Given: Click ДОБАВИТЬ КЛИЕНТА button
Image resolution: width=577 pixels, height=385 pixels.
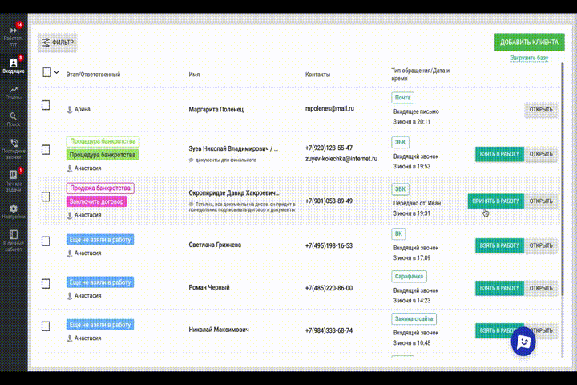Looking at the screenshot, I should coord(529,43).
